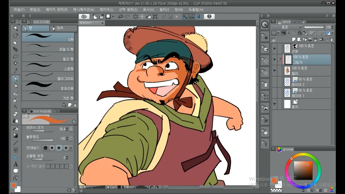Viewport: 345px width, 194px height.
Task: Select the Pencil tool in toolbox
Action: coord(16,86)
